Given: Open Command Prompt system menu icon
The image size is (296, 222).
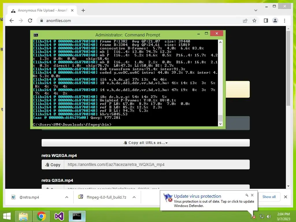Looking at the screenshot, I should click(x=36, y=35).
